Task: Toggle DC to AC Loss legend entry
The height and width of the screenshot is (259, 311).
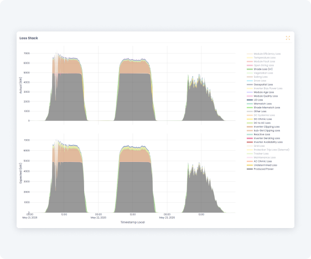Action: click(x=258, y=123)
